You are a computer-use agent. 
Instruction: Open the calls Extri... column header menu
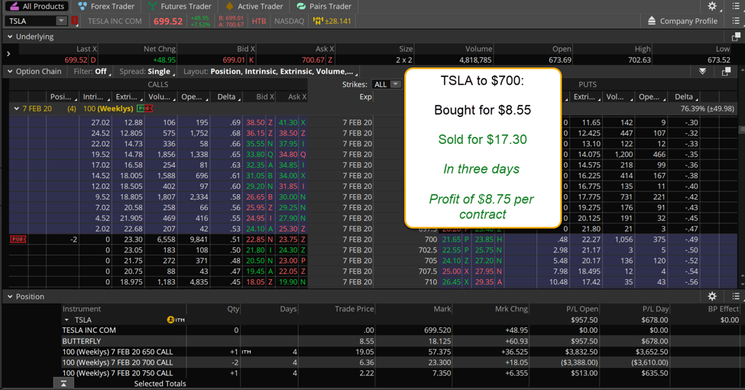[x=128, y=96]
